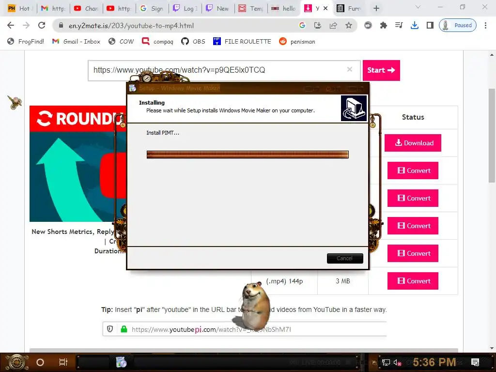The image size is (496, 372).
Task: Switch to the Twitch New tab
Action: click(218, 9)
